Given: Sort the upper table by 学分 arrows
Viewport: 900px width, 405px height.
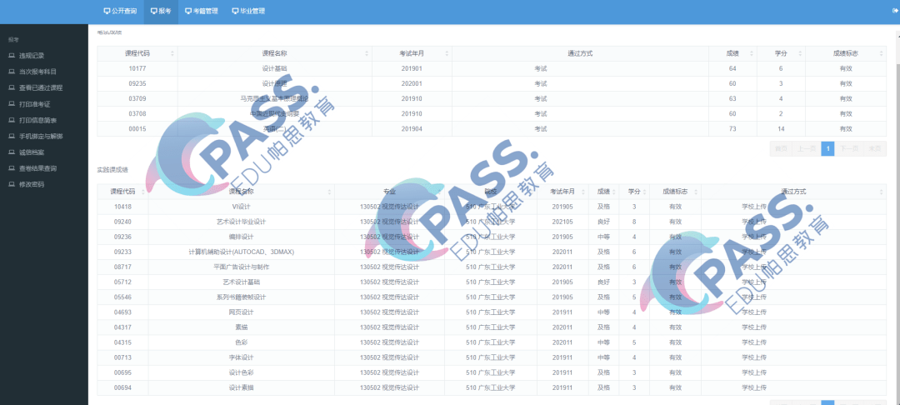Looking at the screenshot, I should point(798,53).
